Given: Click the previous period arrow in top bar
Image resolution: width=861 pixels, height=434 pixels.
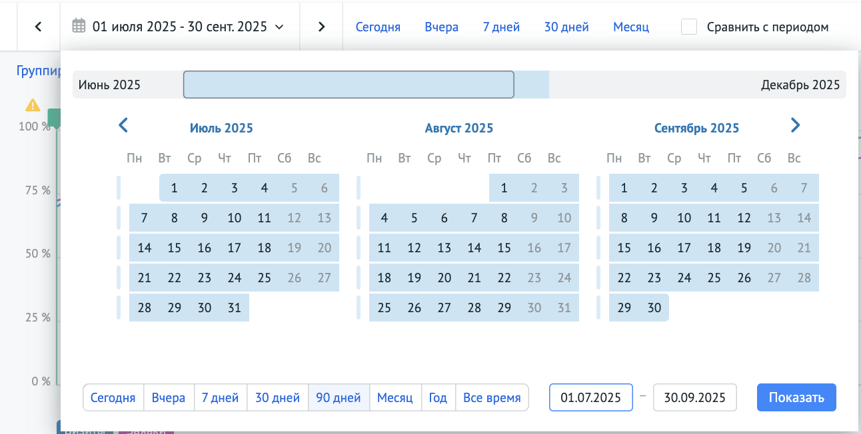Looking at the screenshot, I should (x=38, y=27).
